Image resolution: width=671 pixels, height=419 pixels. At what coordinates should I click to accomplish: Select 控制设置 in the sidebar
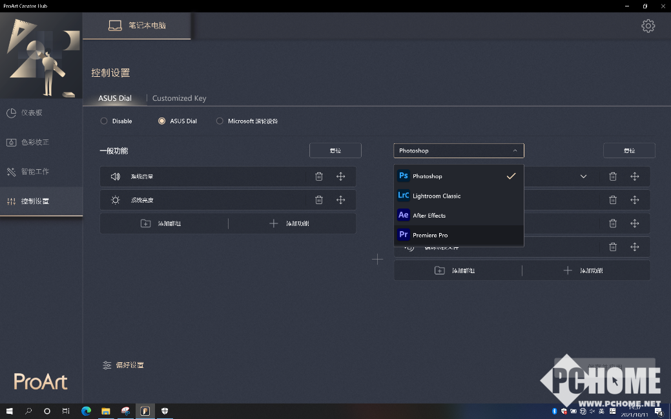(x=41, y=201)
